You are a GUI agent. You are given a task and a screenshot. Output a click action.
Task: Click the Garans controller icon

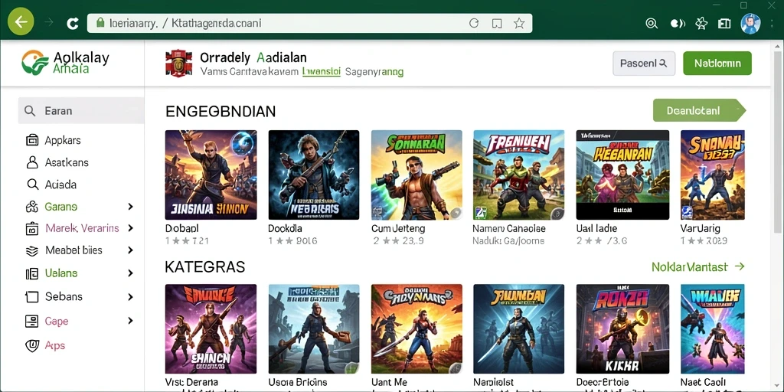[x=32, y=207]
